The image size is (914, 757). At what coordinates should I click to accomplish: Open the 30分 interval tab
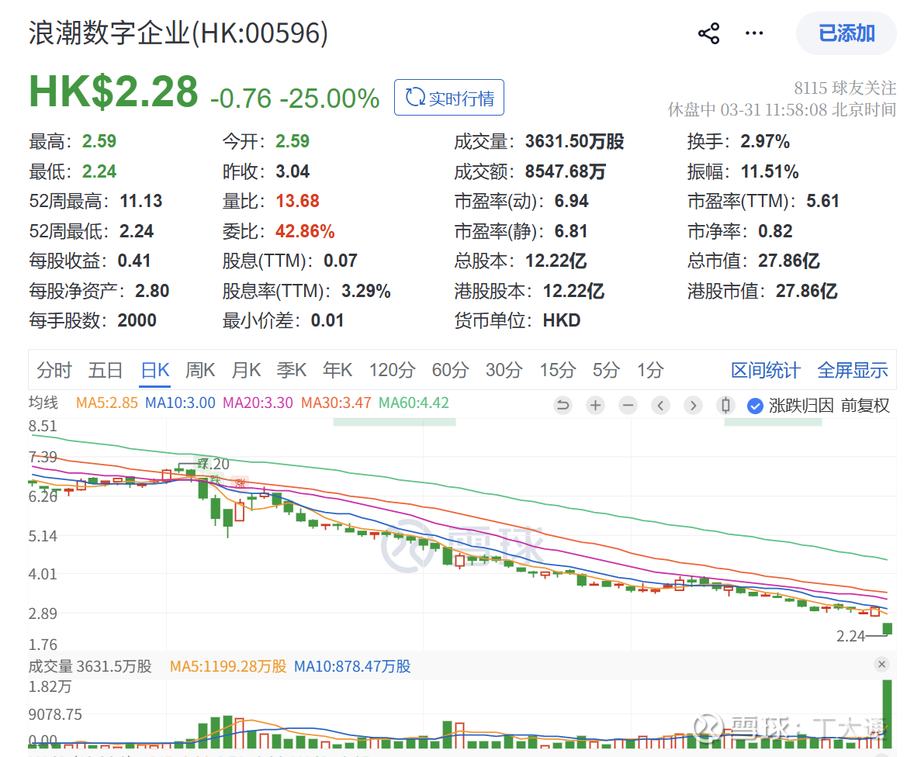504,370
